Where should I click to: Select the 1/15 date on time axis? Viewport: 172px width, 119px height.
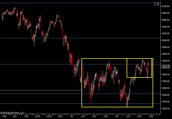[x=83, y=116]
